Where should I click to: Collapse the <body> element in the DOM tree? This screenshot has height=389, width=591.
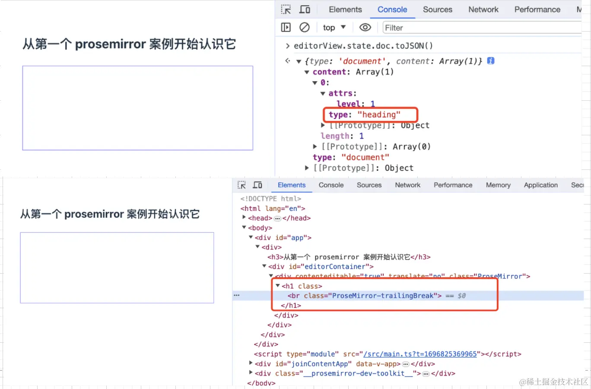pyautogui.click(x=244, y=228)
